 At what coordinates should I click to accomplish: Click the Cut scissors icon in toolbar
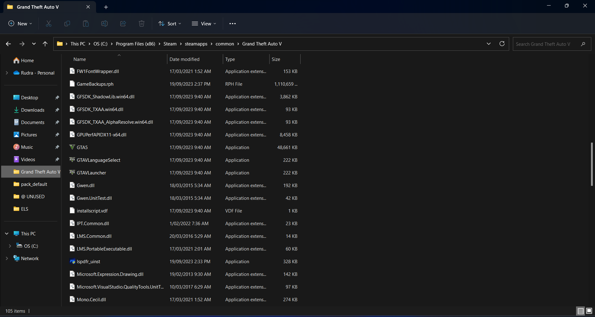point(49,24)
